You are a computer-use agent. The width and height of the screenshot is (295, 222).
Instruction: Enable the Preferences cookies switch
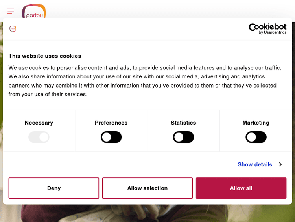[111, 137]
